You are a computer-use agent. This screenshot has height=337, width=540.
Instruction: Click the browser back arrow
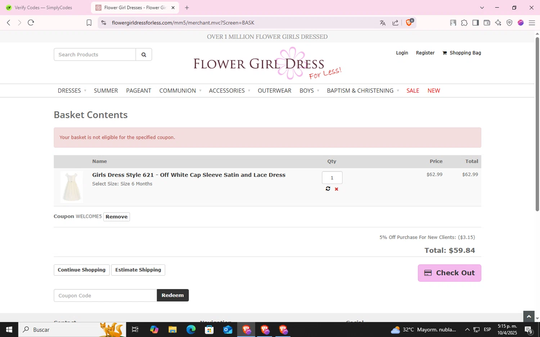[9, 23]
